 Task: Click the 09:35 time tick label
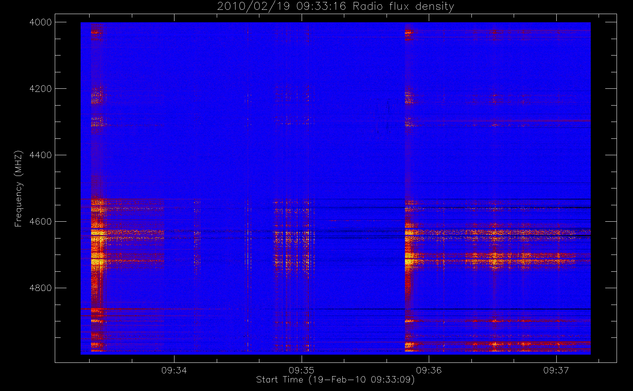[x=302, y=370]
